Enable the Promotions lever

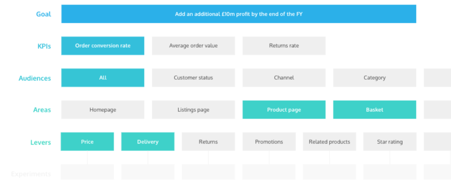tap(269, 142)
